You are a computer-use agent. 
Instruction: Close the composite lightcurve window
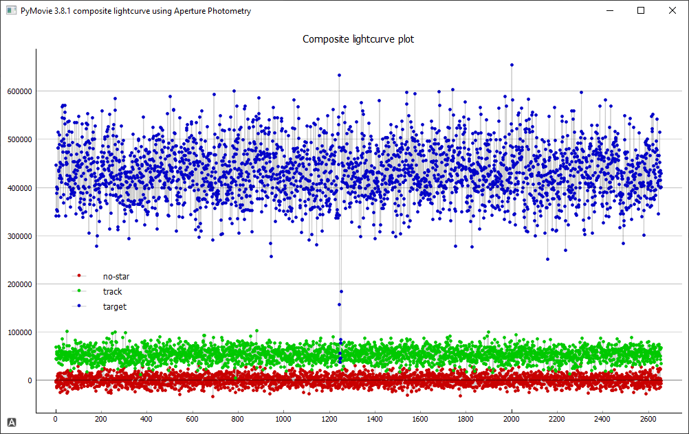(672, 11)
